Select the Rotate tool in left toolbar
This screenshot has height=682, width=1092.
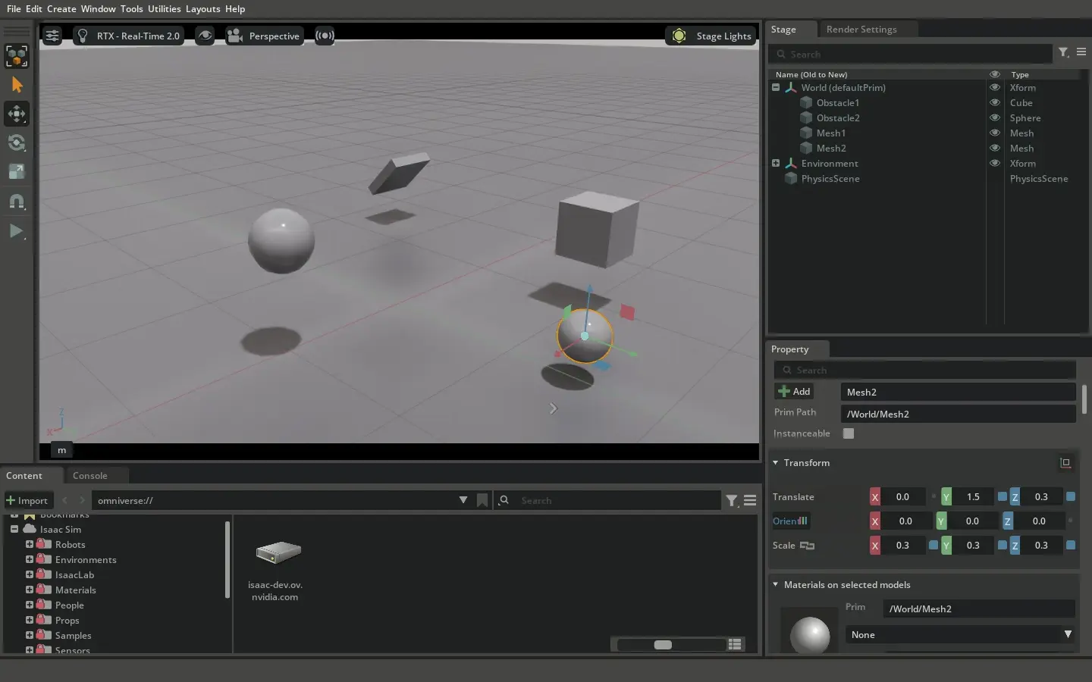[x=17, y=143]
